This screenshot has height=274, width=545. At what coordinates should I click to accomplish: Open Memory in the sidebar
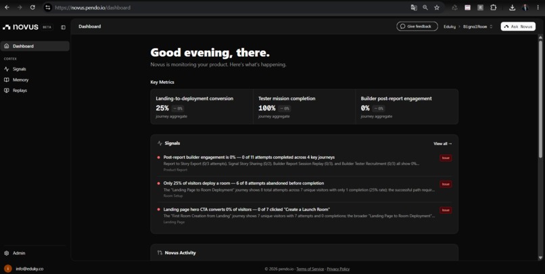click(35, 80)
